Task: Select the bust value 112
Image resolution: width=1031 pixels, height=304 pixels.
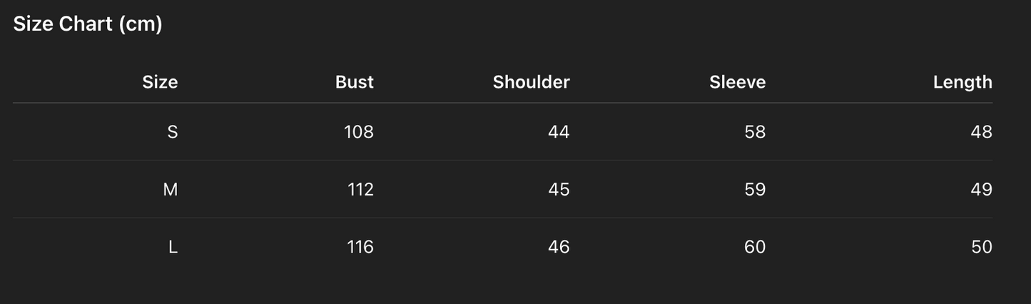Action: pyautogui.click(x=360, y=189)
